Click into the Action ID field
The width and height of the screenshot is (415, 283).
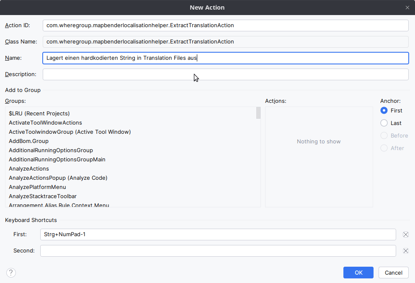[x=225, y=25]
